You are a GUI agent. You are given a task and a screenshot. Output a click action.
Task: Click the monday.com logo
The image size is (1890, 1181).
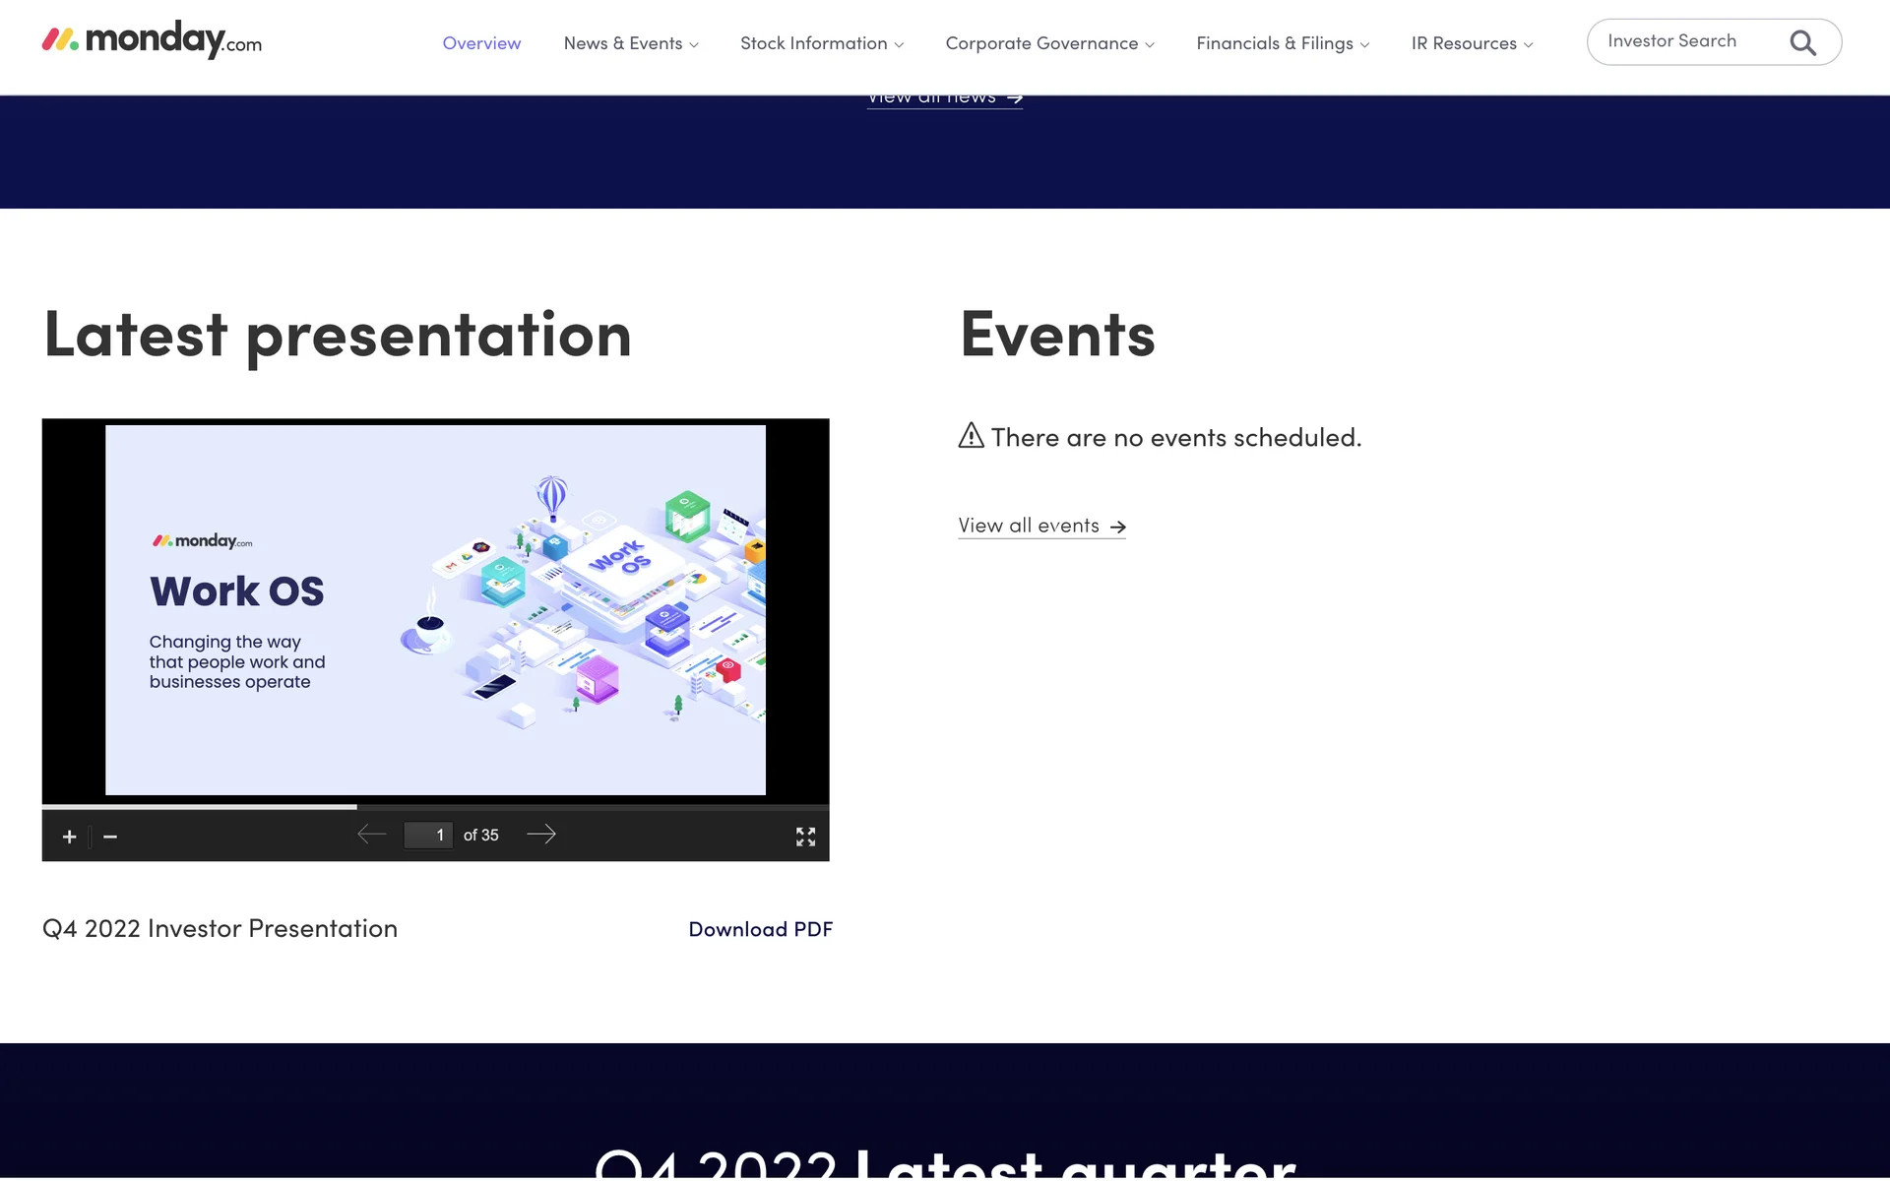[152, 40]
